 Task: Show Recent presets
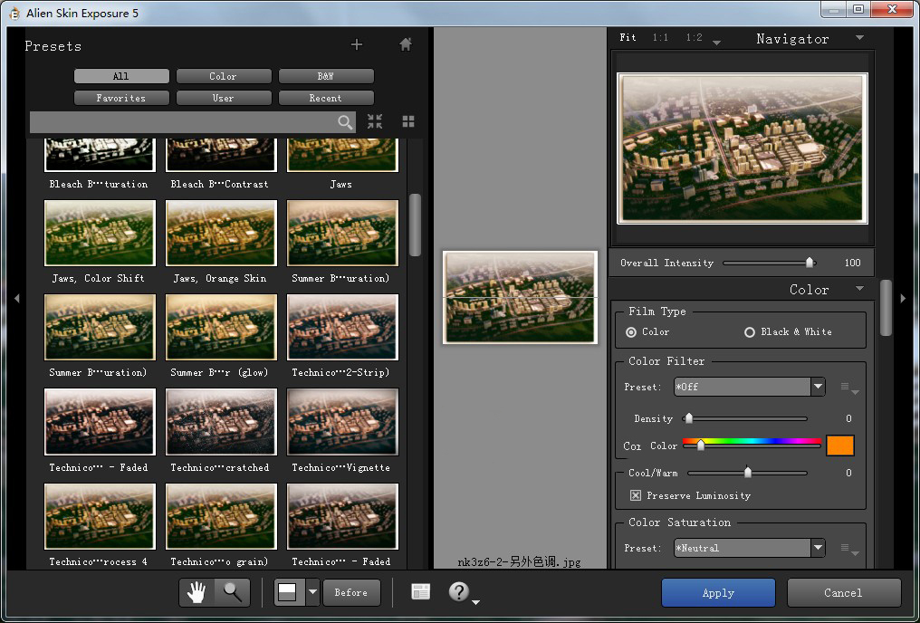pos(326,98)
